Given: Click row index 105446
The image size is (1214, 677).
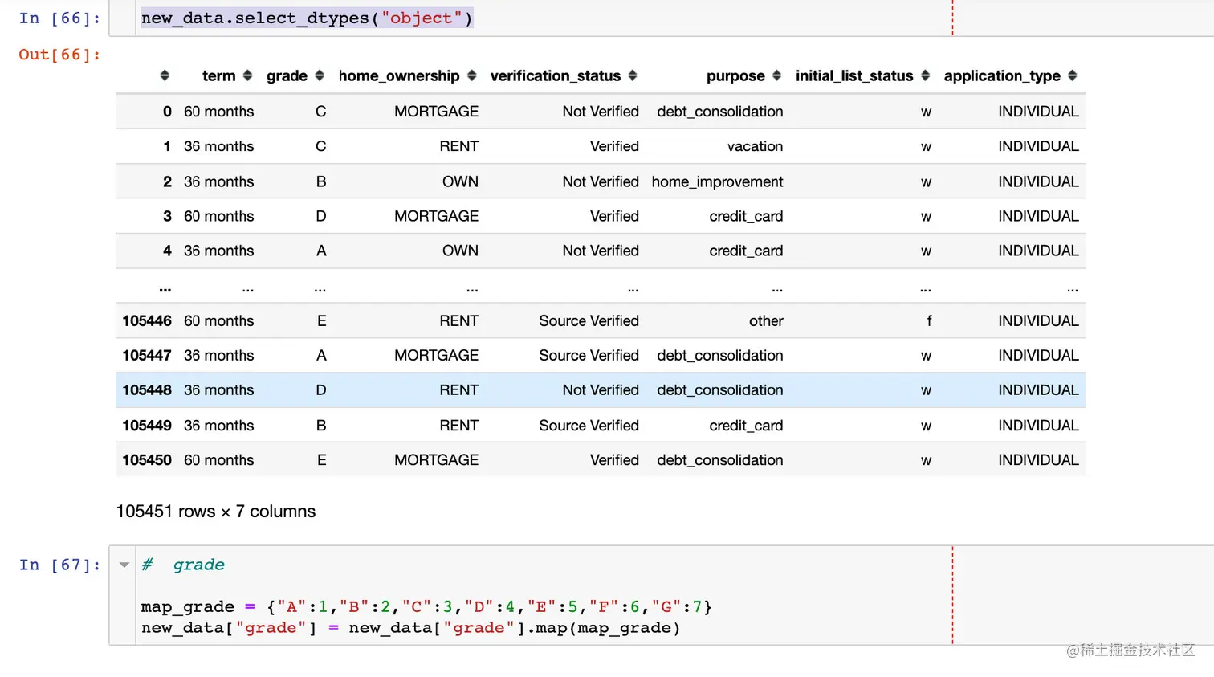Looking at the screenshot, I should [x=147, y=320].
